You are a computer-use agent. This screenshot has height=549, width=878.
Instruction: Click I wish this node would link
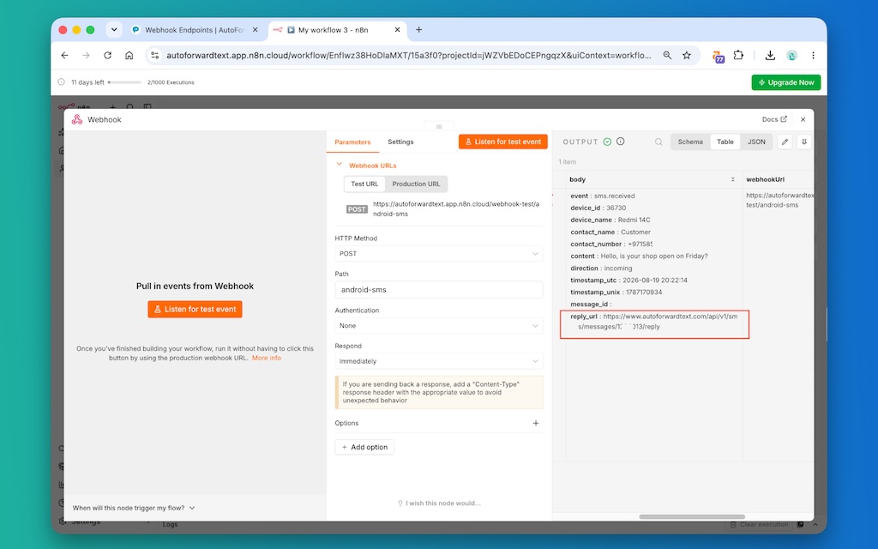point(439,503)
